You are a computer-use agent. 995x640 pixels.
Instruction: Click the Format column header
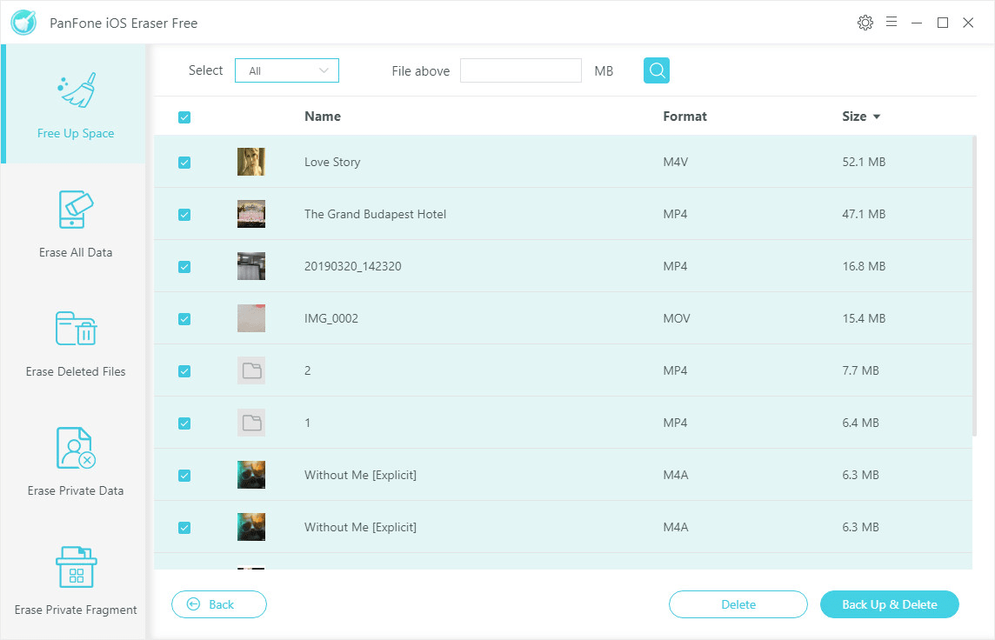[x=684, y=116]
